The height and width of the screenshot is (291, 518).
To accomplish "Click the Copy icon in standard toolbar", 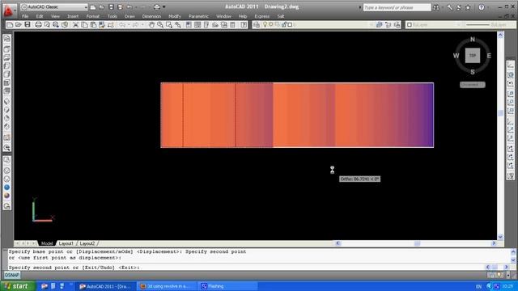I will point(84,25).
